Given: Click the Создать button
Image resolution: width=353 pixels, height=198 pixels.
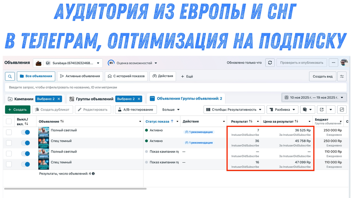Looking at the screenshot, I should [x=18, y=110].
